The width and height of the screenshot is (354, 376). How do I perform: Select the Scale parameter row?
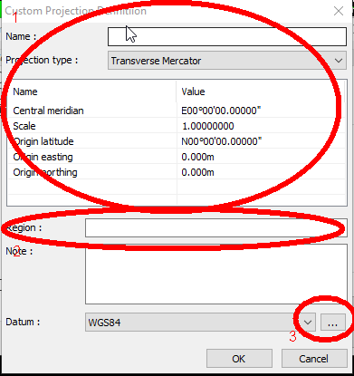point(177,126)
